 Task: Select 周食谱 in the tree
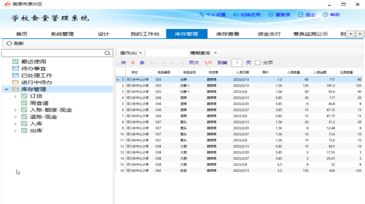(39, 103)
